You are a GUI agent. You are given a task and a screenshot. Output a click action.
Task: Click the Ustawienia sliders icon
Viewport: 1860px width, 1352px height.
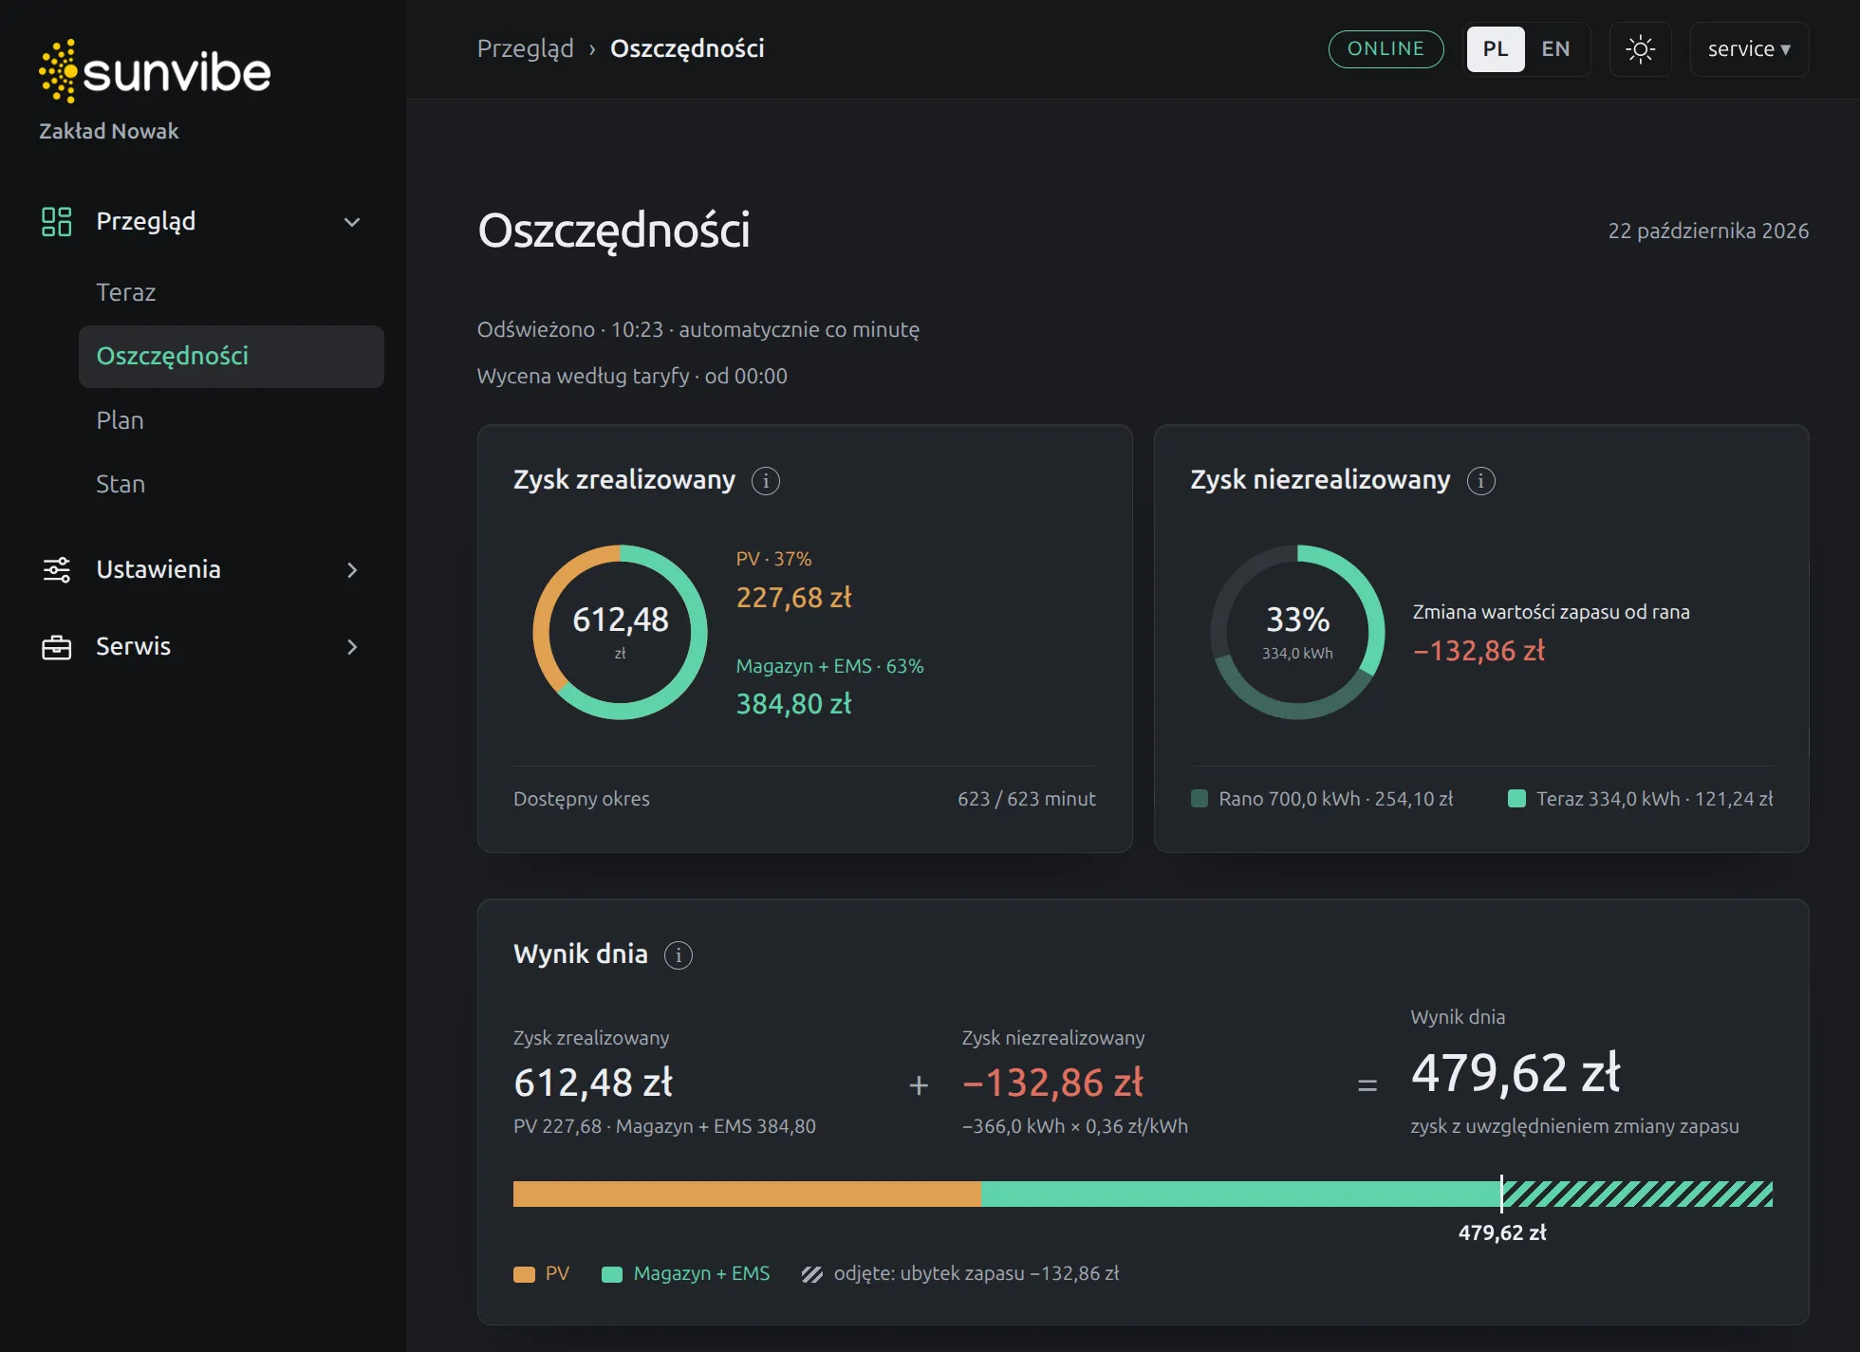[x=57, y=569]
